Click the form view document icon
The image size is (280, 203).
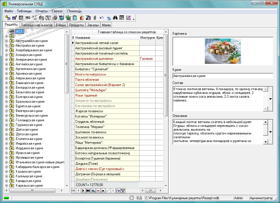pyautogui.click(x=48, y=18)
